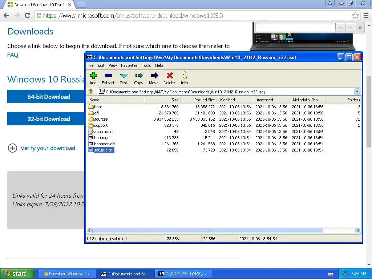Screen dimensions: 372x279
Task: Open the 7-Zip address path dropdown
Action: click(357, 92)
